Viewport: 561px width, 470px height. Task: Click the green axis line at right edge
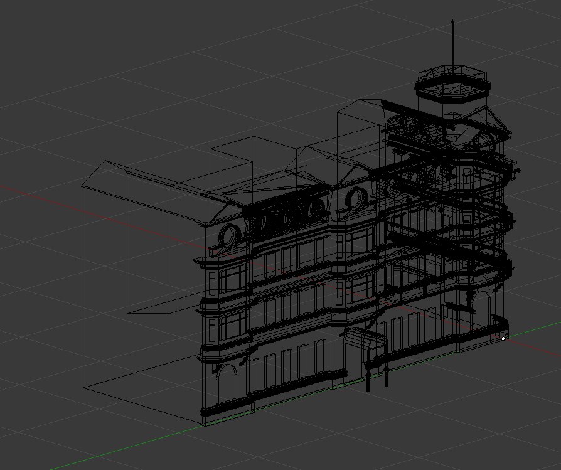(x=540, y=329)
